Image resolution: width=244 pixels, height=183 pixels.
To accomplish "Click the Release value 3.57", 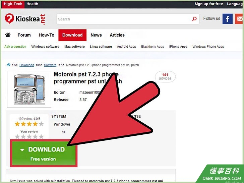I will click(x=83, y=100).
